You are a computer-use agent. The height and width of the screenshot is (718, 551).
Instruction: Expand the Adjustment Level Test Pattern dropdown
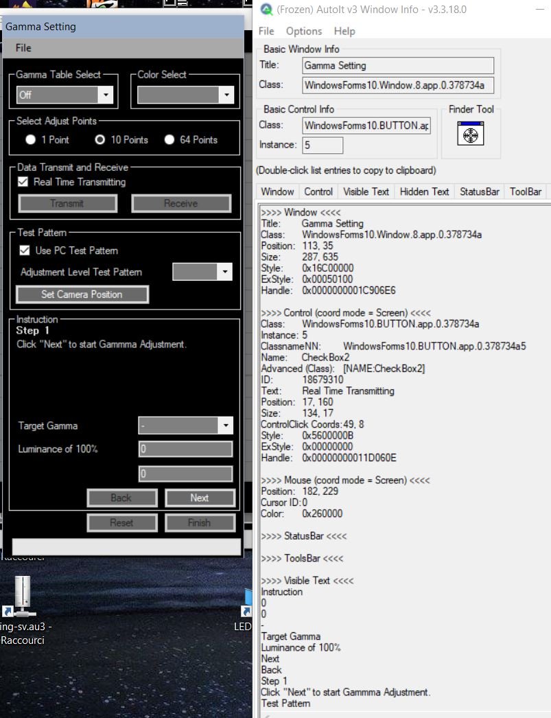coord(225,273)
